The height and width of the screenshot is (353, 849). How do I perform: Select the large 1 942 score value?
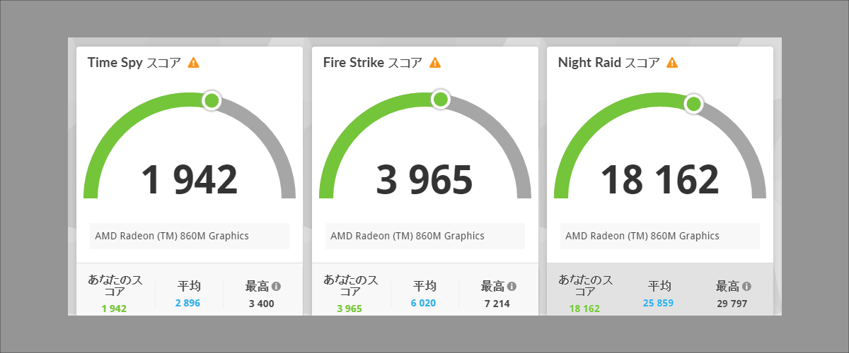(190, 179)
